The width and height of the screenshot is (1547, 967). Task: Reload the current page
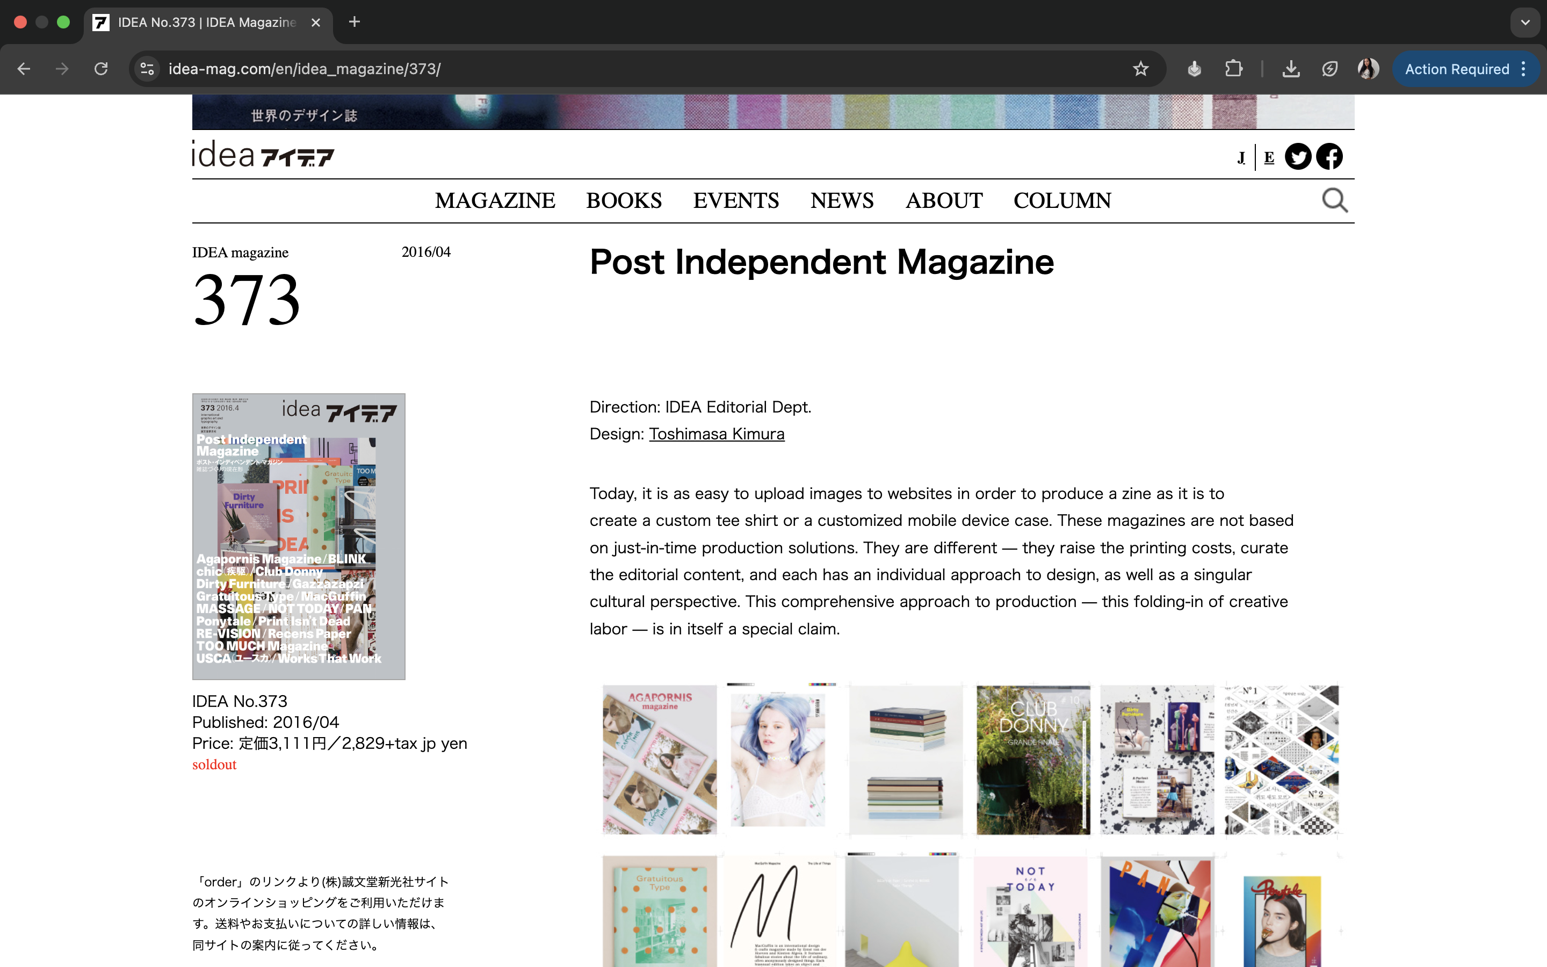(101, 69)
